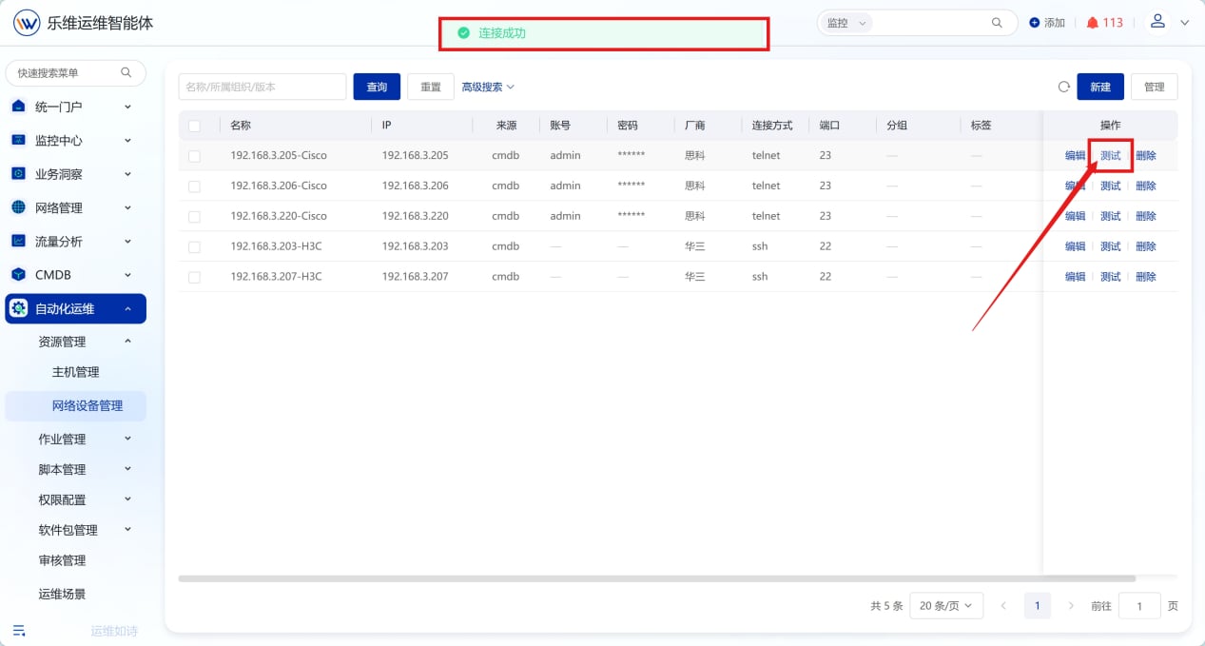Image resolution: width=1205 pixels, height=646 pixels.
Task: Expand 高级搜索 advanced search
Action: (x=488, y=87)
